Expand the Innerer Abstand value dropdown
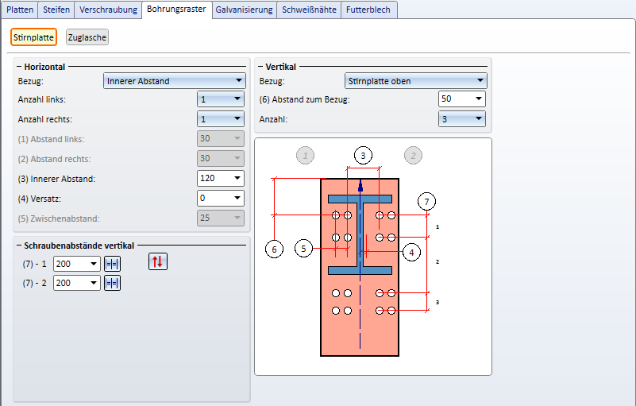This screenshot has height=406, width=636. point(237,179)
